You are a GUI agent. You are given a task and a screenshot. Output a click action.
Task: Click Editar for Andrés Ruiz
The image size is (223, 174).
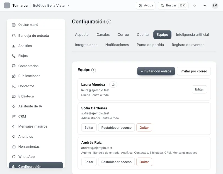coord(89,162)
